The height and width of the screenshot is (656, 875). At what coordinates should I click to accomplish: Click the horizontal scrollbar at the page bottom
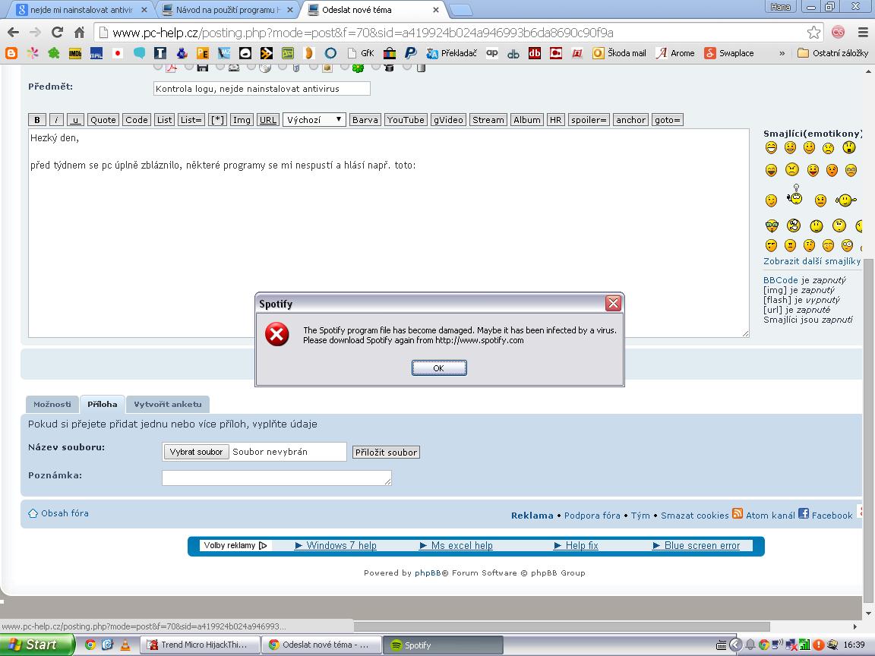click(562, 626)
